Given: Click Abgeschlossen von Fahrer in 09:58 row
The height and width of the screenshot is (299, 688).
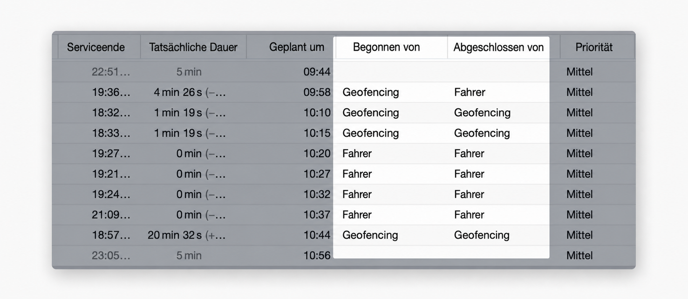Looking at the screenshot, I should pos(470,92).
